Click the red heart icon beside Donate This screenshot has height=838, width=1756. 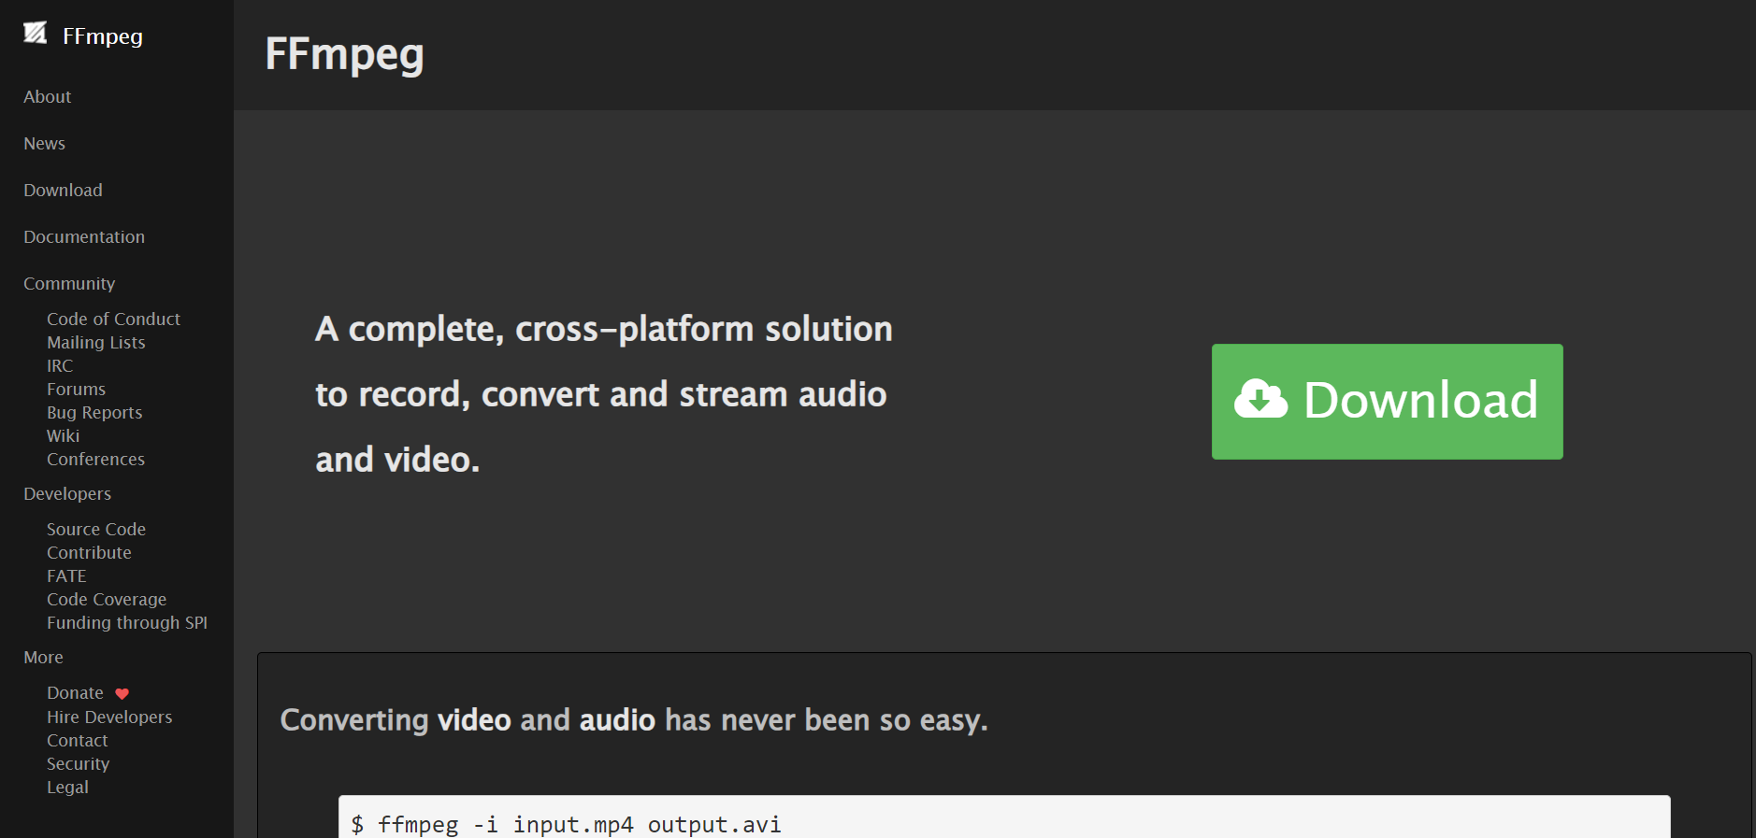(x=122, y=694)
